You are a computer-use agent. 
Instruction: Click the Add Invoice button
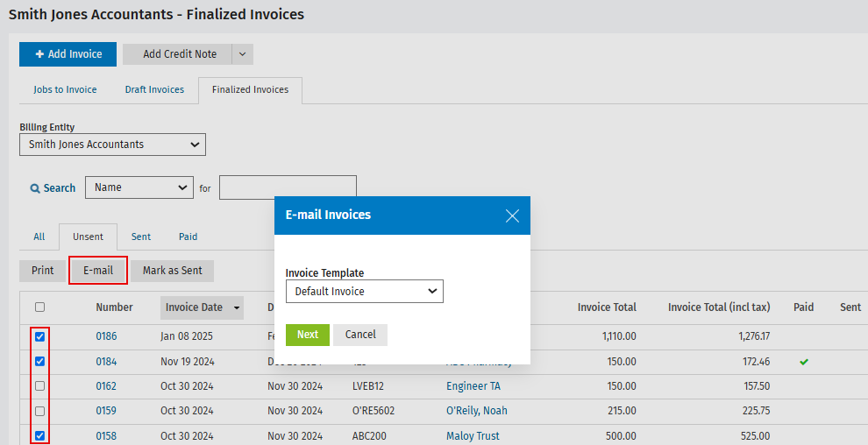(x=68, y=54)
